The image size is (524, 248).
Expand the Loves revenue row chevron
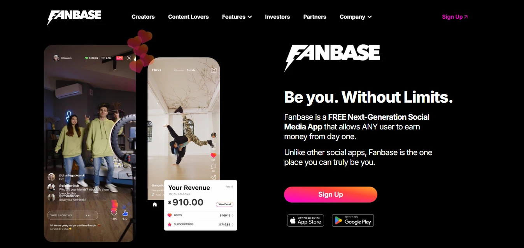233,215
